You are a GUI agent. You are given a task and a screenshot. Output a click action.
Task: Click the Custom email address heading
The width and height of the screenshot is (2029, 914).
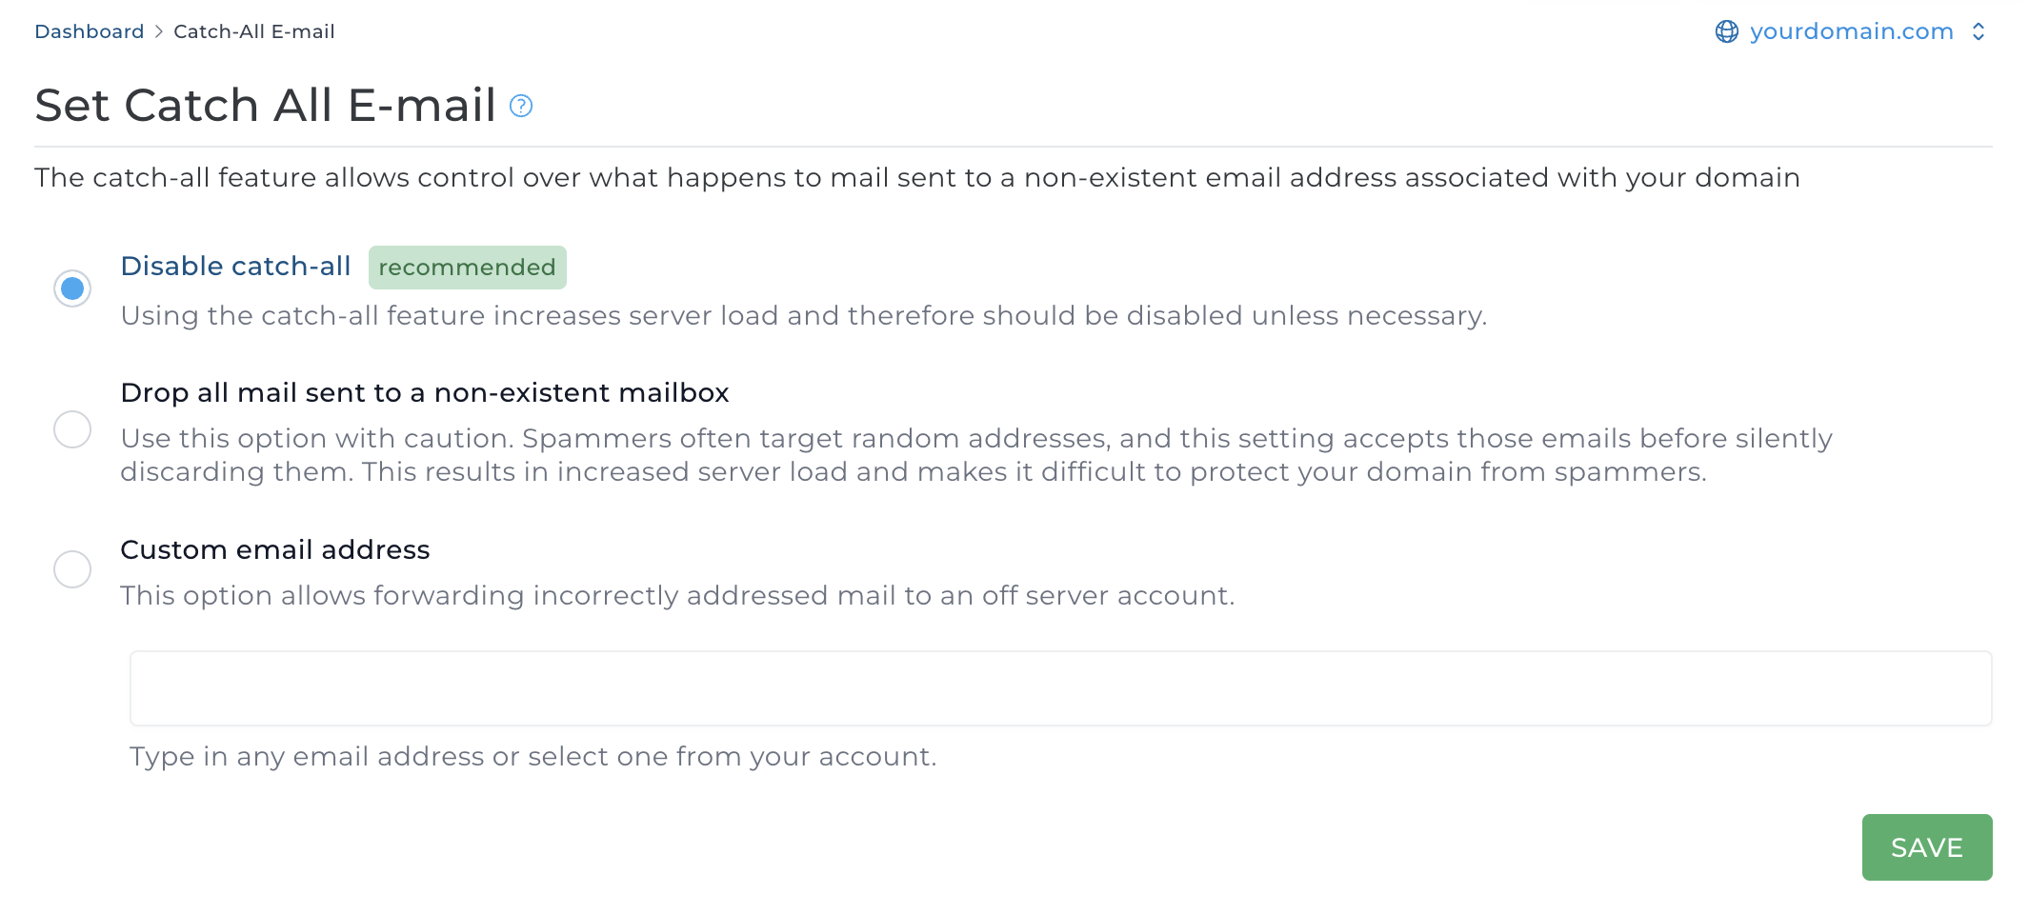(x=274, y=549)
